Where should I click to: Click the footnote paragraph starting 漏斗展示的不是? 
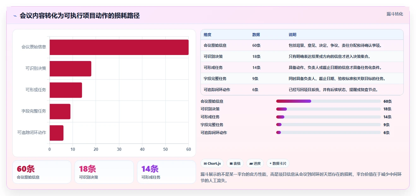(301, 178)
